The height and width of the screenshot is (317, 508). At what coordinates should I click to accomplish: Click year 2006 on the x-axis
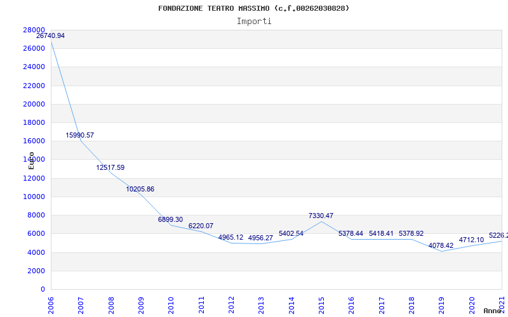coord(51,305)
